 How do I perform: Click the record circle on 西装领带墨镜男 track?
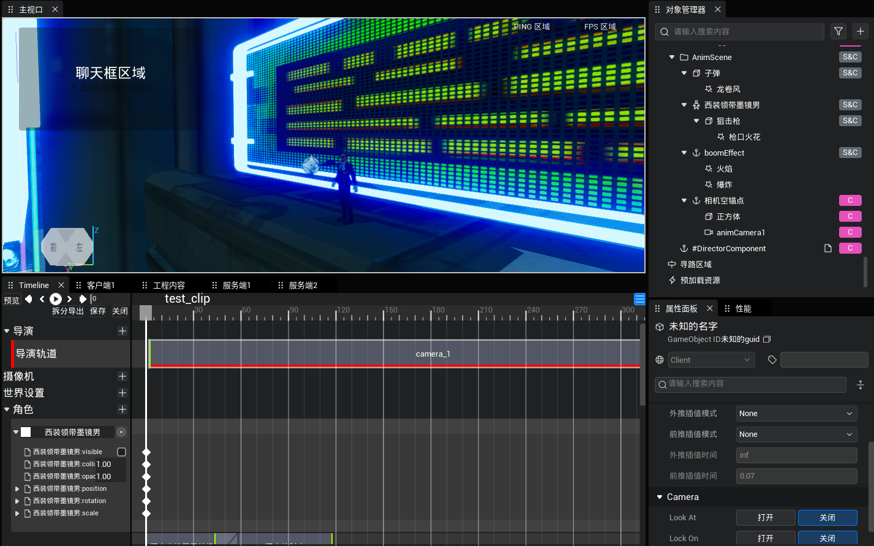[x=121, y=432]
